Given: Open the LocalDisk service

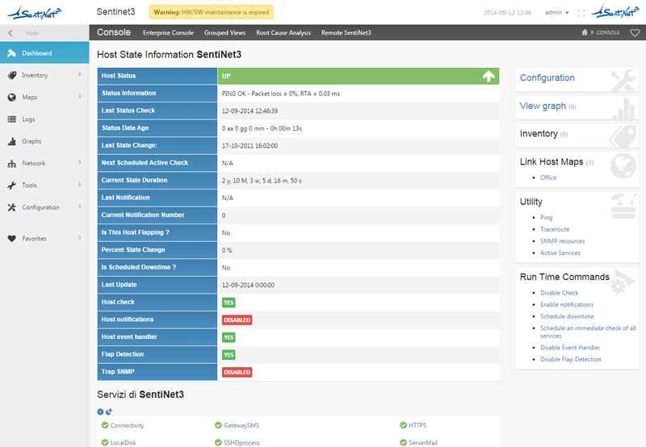Looking at the screenshot, I should (x=123, y=443).
